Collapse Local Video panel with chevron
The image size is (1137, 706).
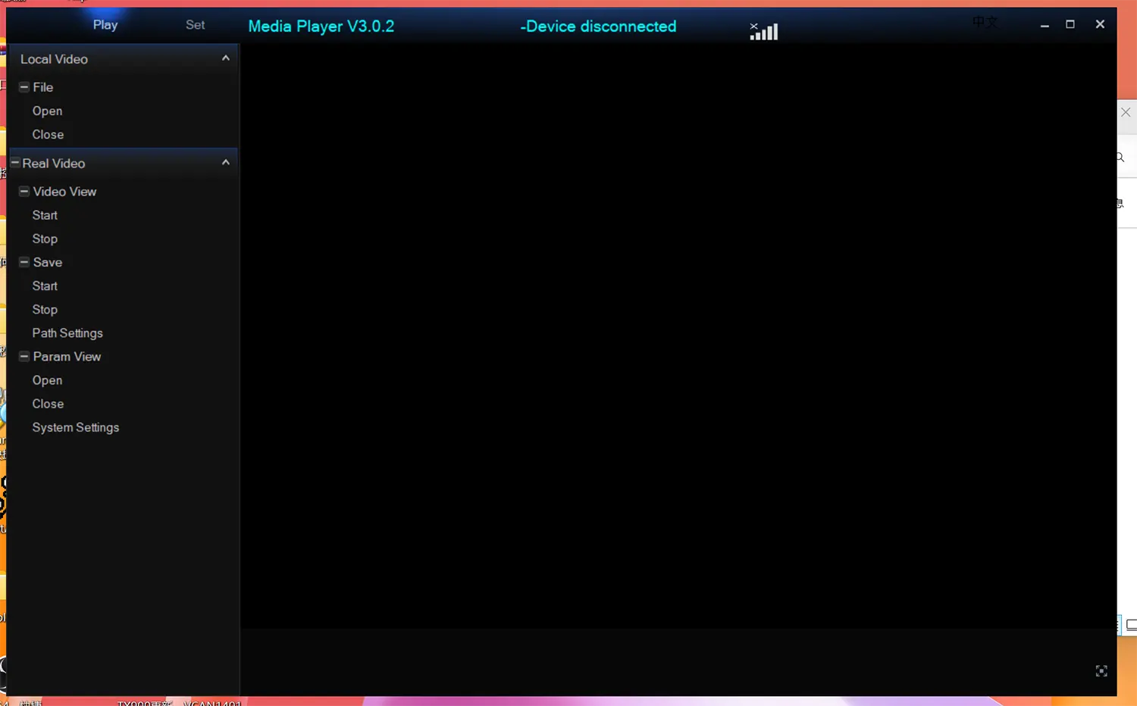(225, 58)
